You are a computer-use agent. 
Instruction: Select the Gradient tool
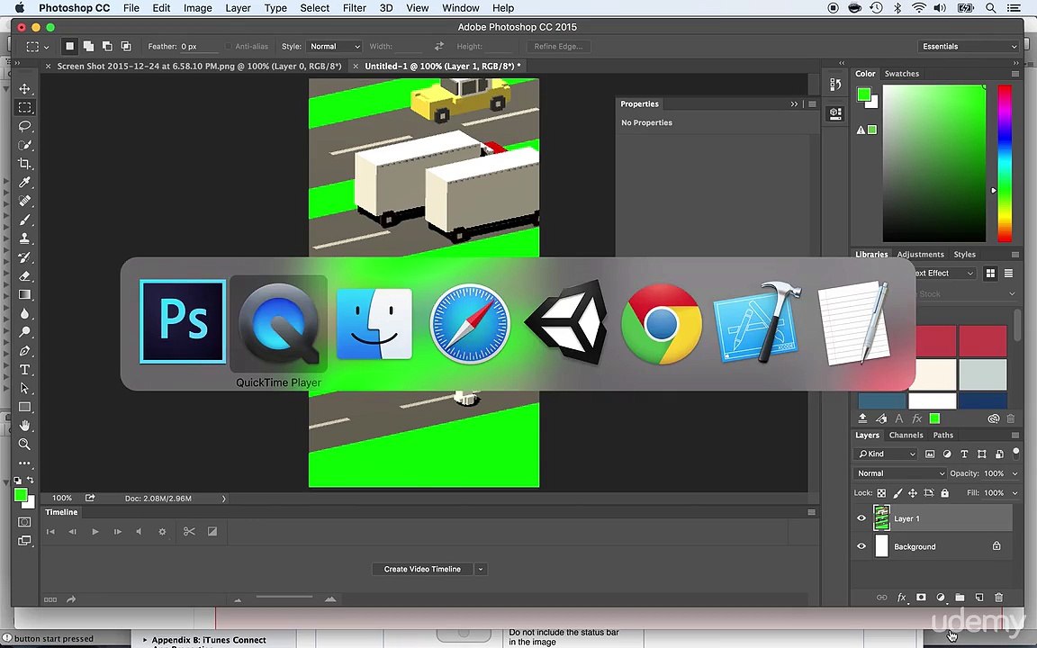point(24,294)
